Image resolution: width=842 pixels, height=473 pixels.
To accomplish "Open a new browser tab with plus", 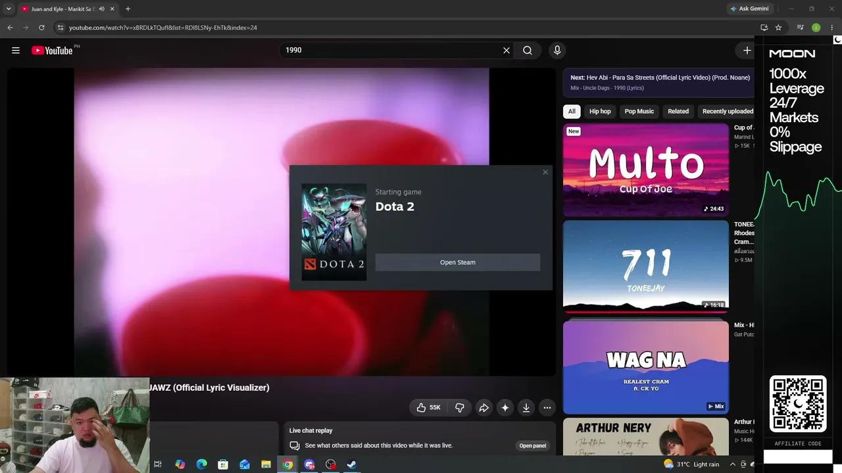I will point(128,9).
